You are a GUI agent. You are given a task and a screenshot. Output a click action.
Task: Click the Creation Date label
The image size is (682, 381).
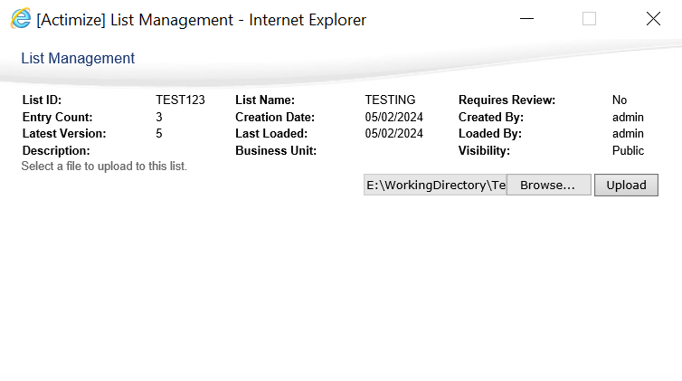point(275,117)
